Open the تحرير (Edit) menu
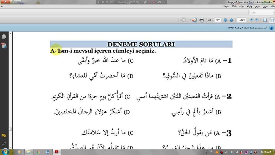Image resolution: width=275 pixels, height=155 pixels. point(265,6)
